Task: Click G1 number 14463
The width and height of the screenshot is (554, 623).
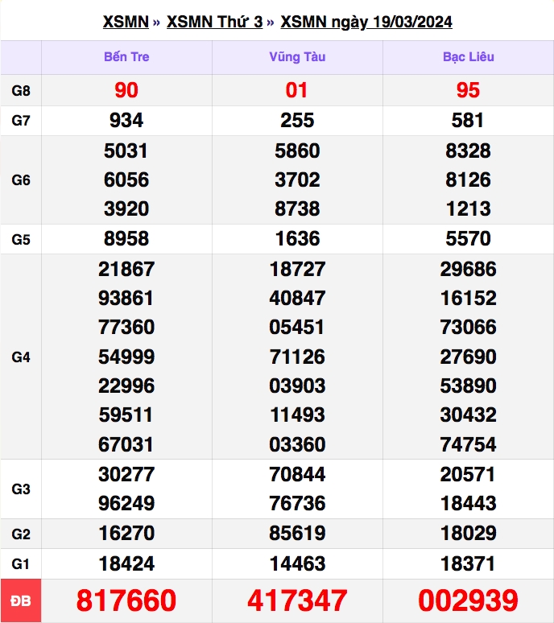Action: point(298,563)
